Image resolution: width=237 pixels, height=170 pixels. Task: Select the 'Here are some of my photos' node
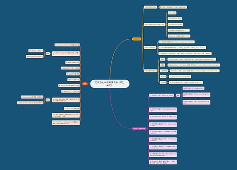coord(163,147)
